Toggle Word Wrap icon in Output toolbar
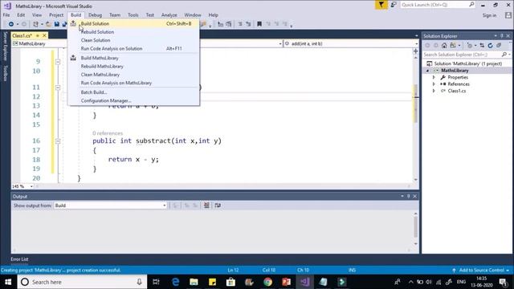Viewport: 514px width, 289px height. 218,206
